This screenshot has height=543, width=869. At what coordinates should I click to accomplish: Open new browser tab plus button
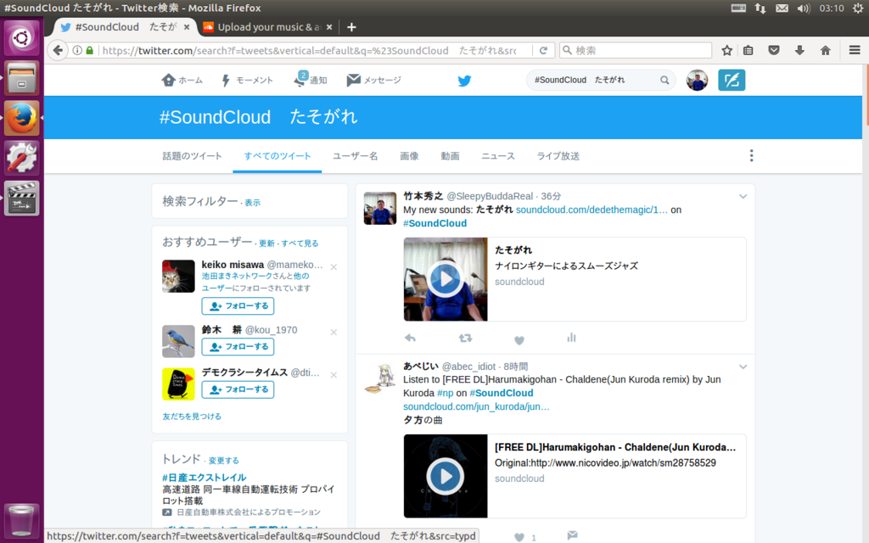click(351, 27)
